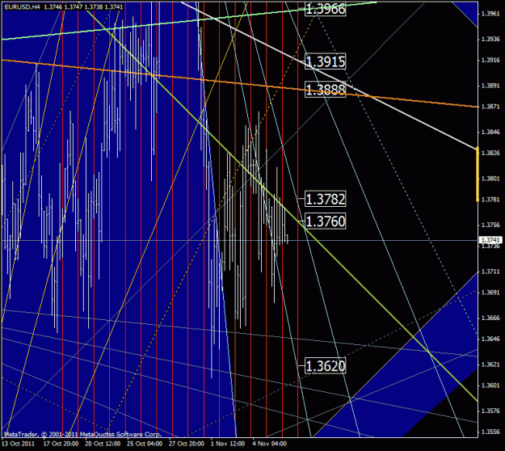Click the 4 Nov 04:00 time axis label
Viewport: 505px width, 451px height.
click(x=270, y=444)
